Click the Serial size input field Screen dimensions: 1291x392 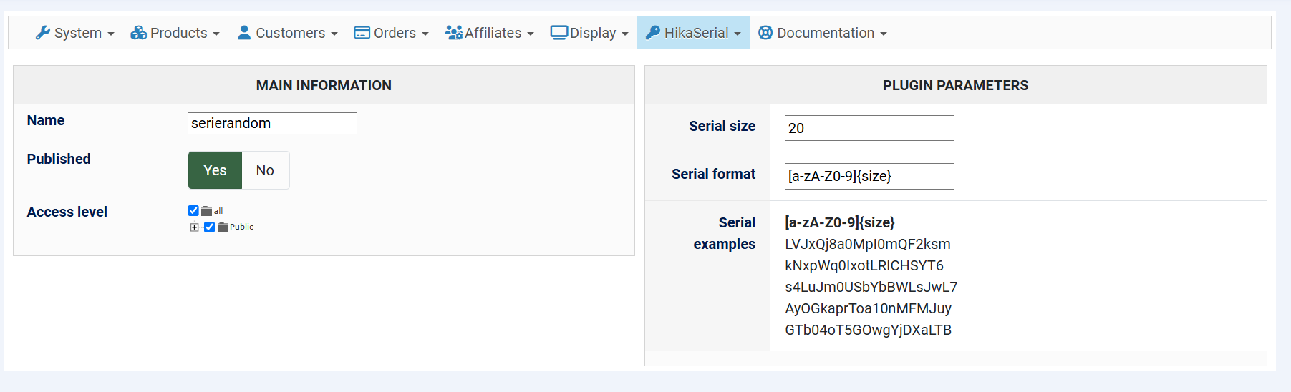(x=869, y=128)
